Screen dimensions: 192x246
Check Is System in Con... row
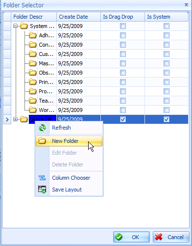point(167,45)
